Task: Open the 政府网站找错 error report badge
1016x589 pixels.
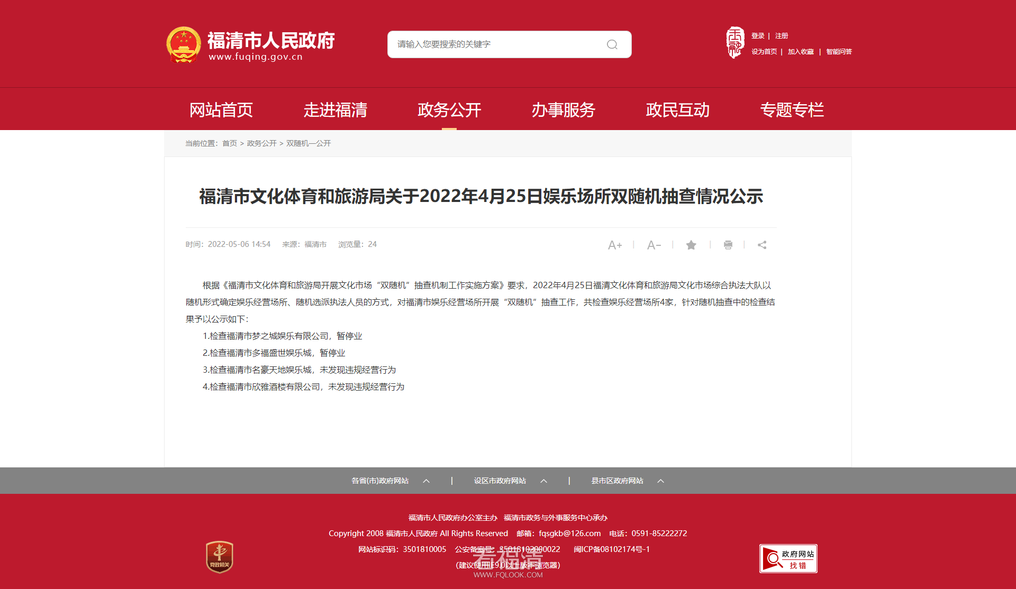Action: coord(788,558)
